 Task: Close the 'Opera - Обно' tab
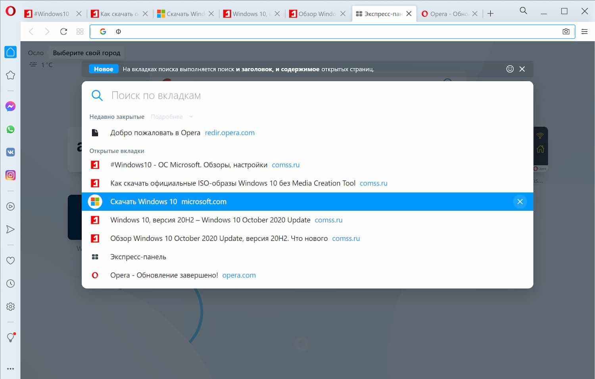pyautogui.click(x=475, y=14)
